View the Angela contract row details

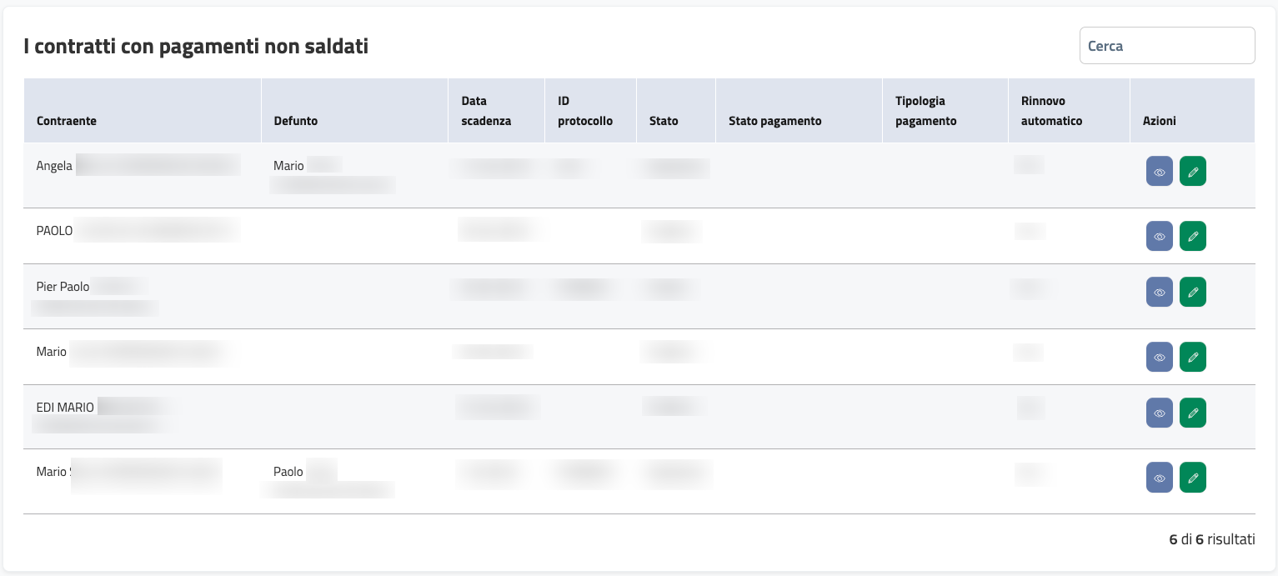tap(1159, 171)
